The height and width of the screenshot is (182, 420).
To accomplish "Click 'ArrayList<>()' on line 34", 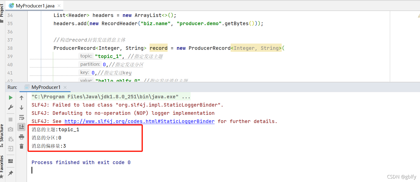I will click(x=154, y=15).
